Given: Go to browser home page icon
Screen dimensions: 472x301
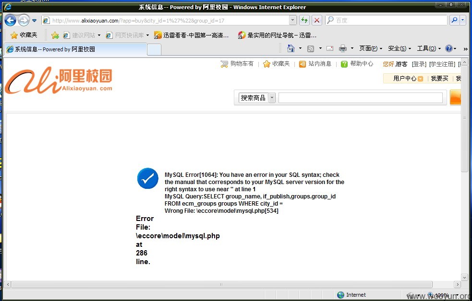Looking at the screenshot, I should point(291,48).
